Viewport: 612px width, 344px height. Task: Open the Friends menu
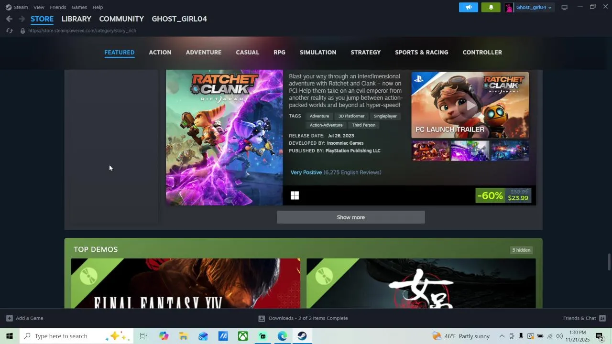coord(58,7)
